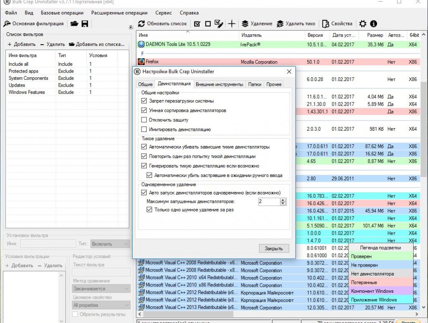Click the floppy disk save icon

coord(85,24)
